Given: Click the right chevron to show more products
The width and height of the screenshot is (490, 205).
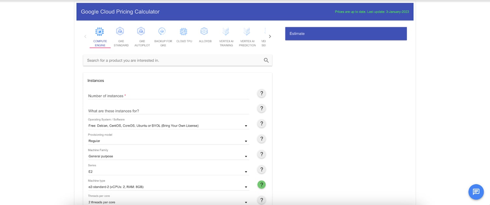Looking at the screenshot, I should 270,36.
